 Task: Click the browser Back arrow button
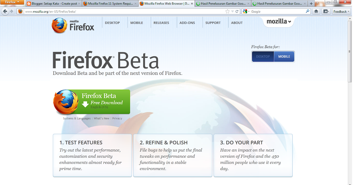tap(5, 11)
